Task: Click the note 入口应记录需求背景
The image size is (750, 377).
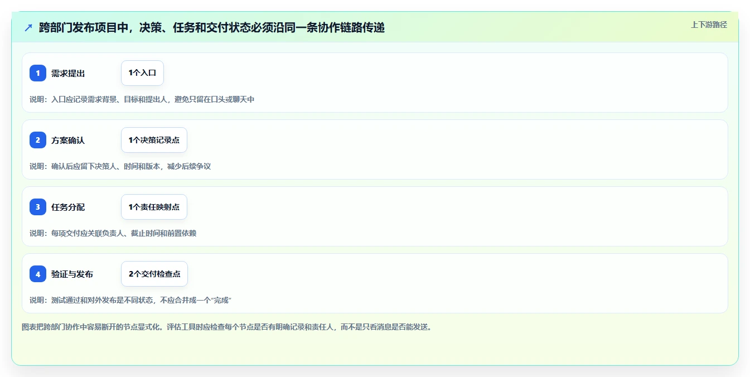Action: click(142, 99)
